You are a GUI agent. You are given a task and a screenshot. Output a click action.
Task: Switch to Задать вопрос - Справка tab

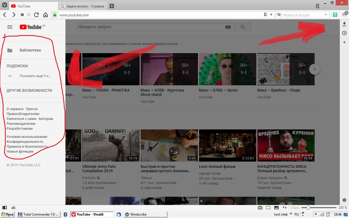tap(83, 6)
